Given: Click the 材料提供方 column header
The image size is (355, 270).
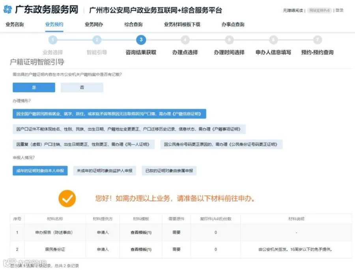Looking at the screenshot, I should [x=103, y=219].
